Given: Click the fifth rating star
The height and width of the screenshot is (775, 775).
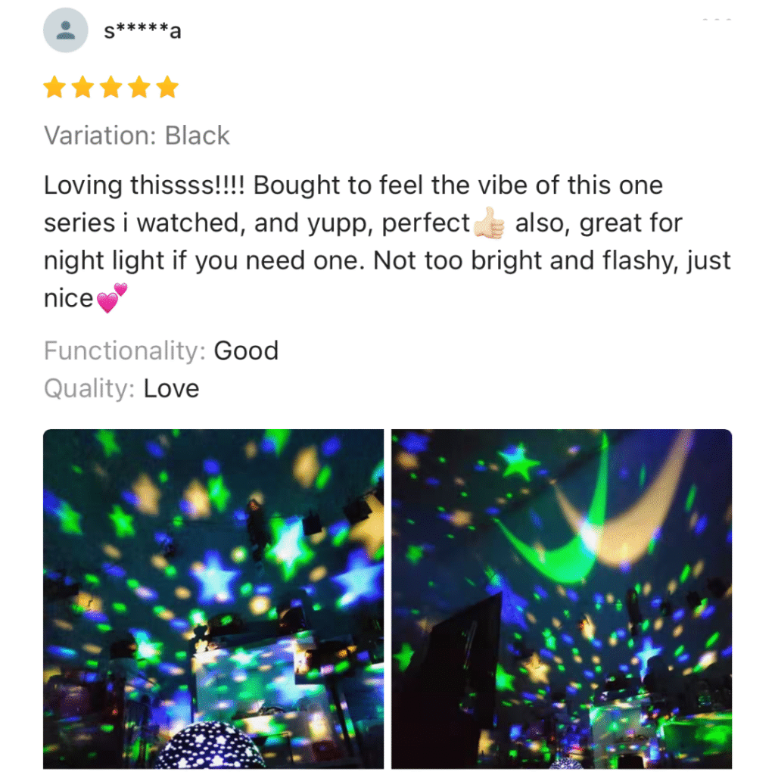Looking at the screenshot, I should (167, 87).
